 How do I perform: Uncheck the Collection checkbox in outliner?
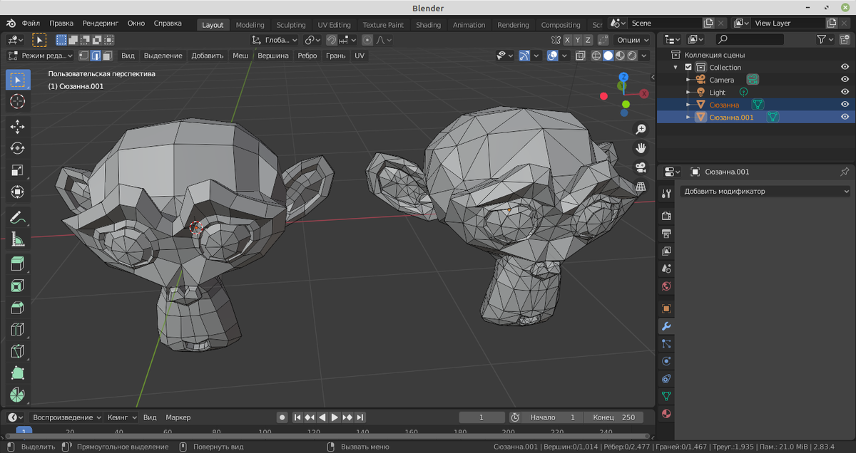pyautogui.click(x=688, y=68)
